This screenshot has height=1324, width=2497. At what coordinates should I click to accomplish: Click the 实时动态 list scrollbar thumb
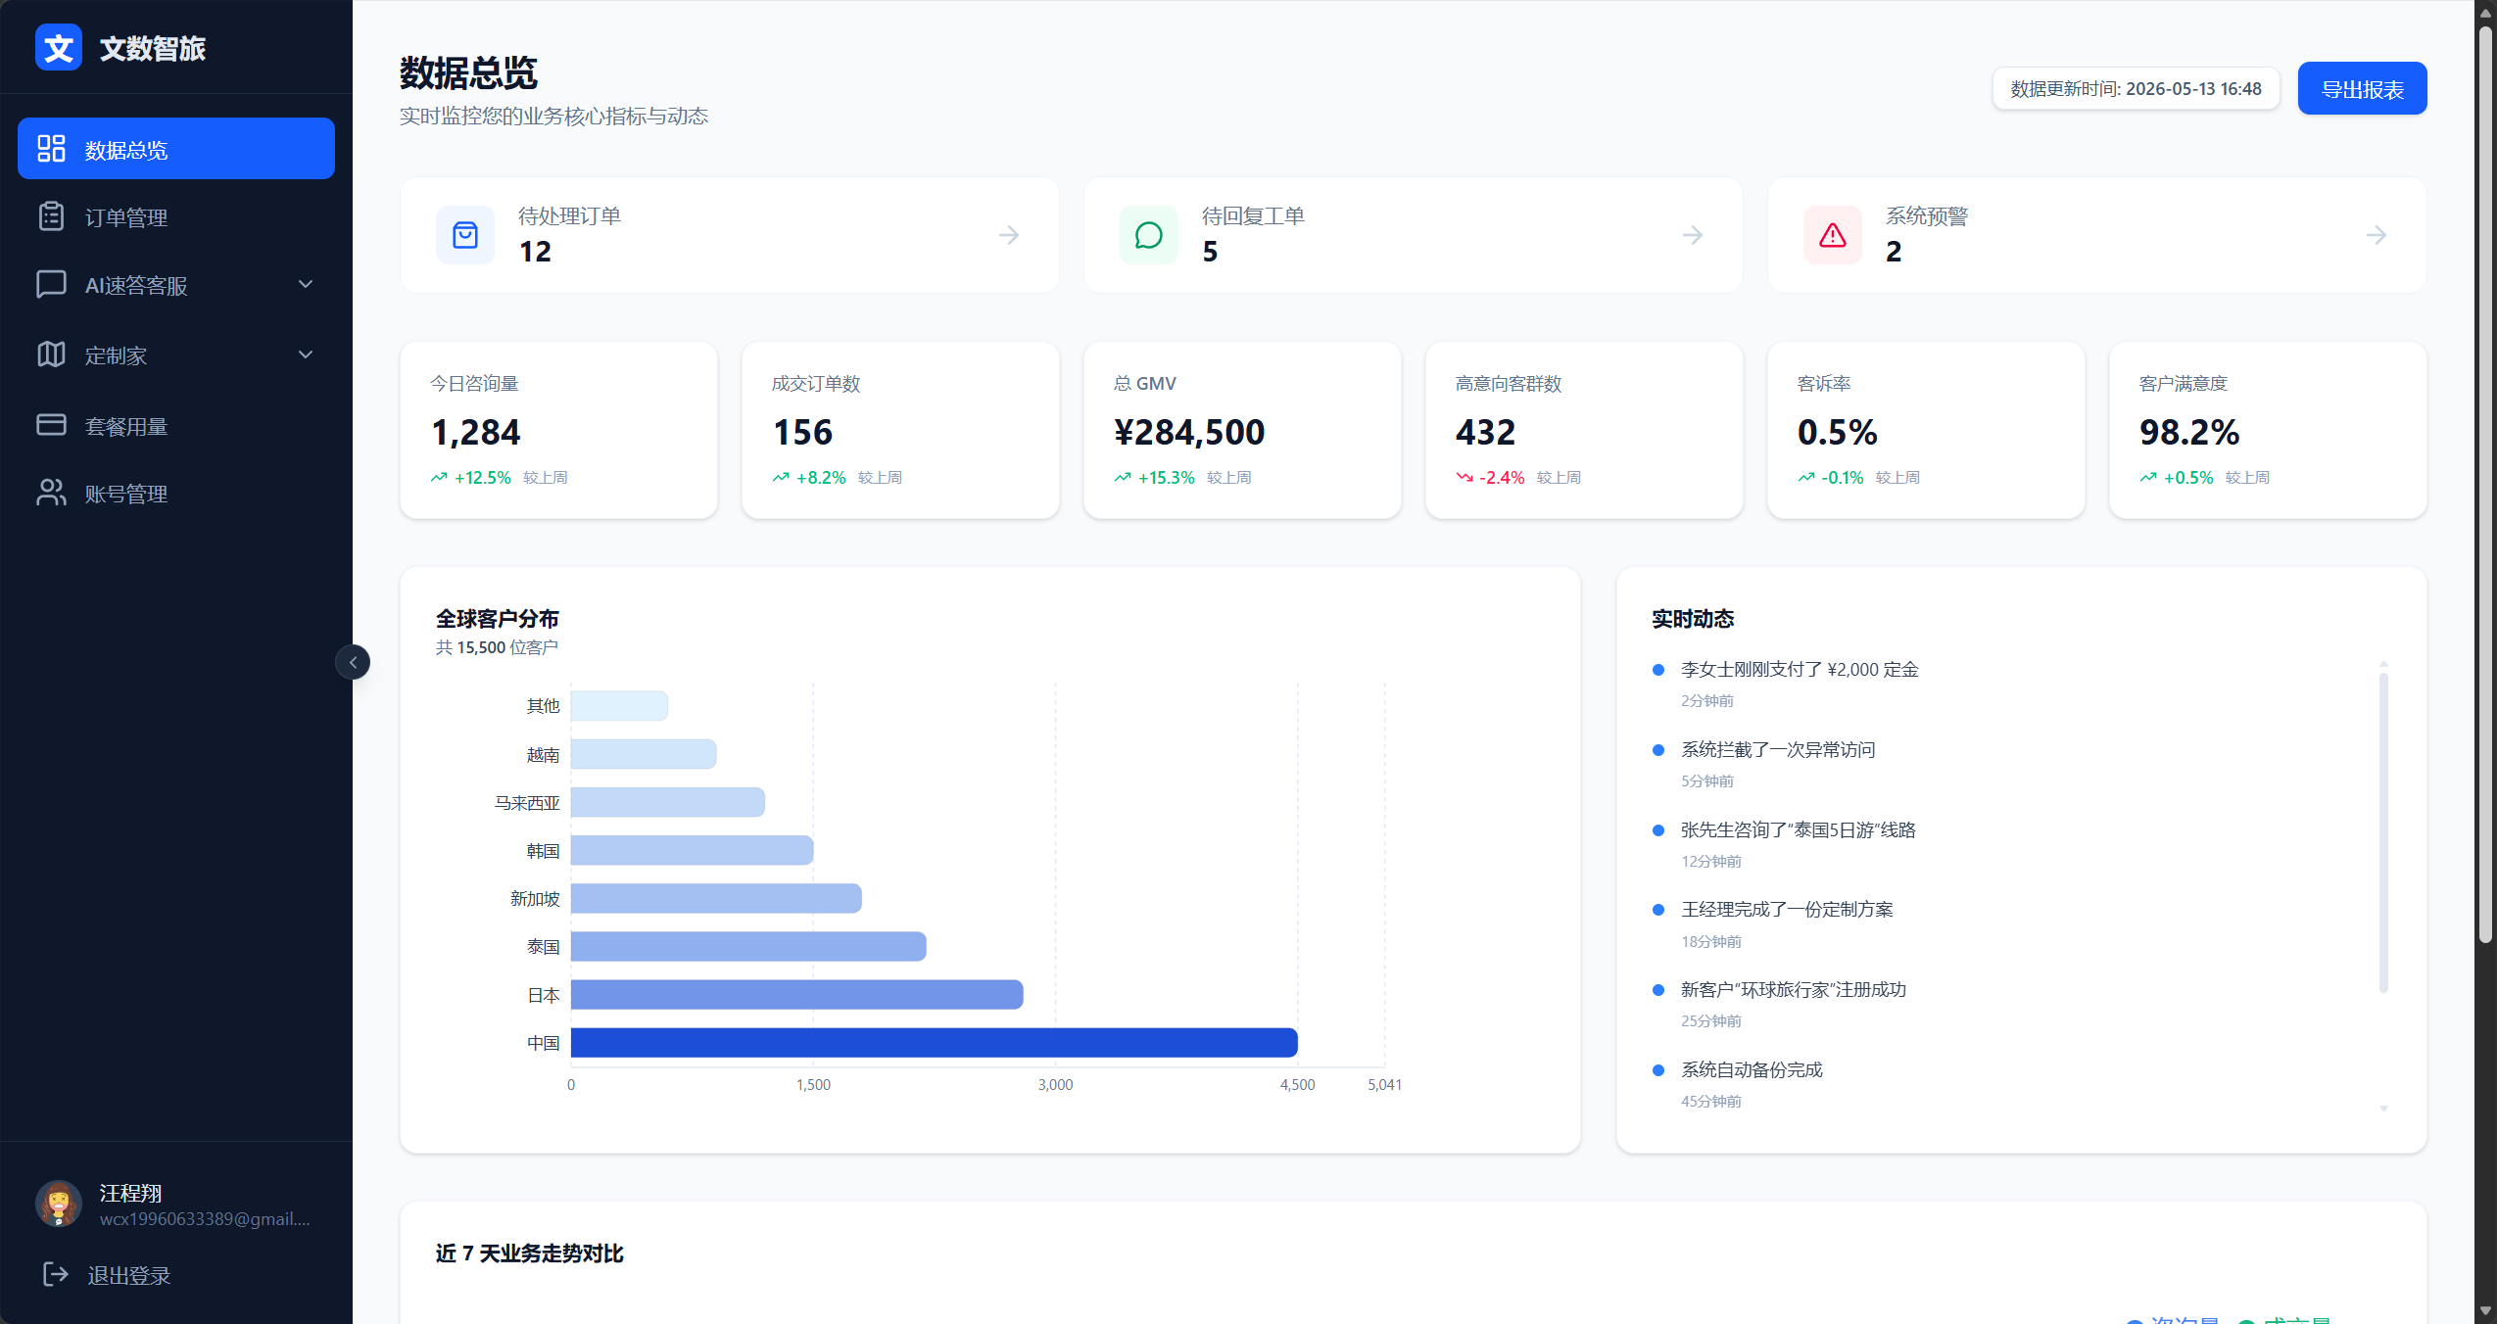(x=2383, y=832)
